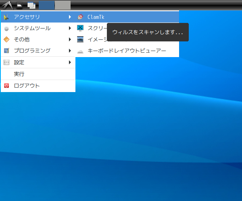Click the システムツール gear icon
This screenshot has width=242, height=201.
point(6,28)
